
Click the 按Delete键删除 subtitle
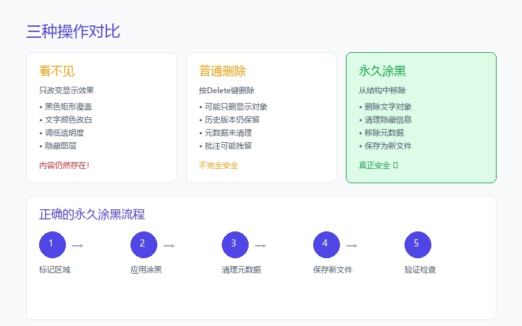(226, 90)
